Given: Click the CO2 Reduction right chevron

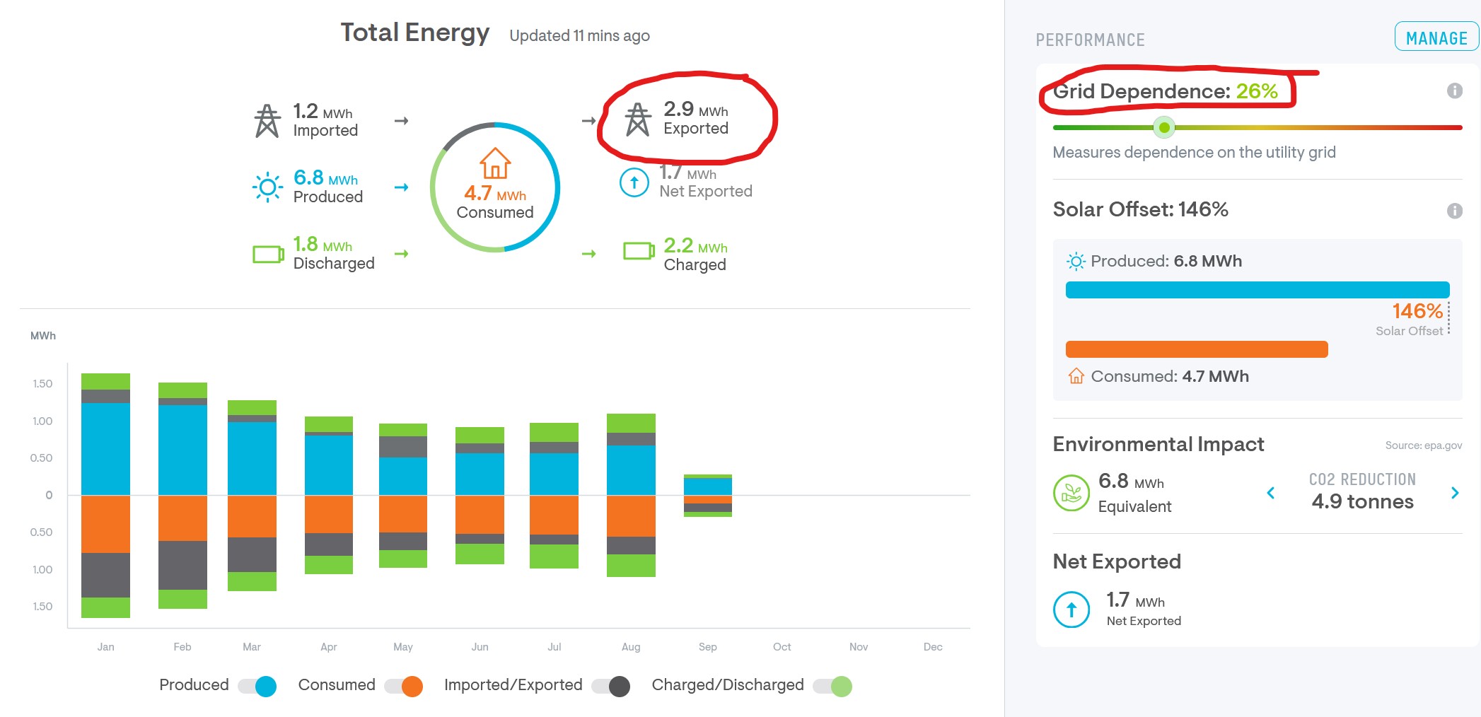Looking at the screenshot, I should click(x=1455, y=493).
